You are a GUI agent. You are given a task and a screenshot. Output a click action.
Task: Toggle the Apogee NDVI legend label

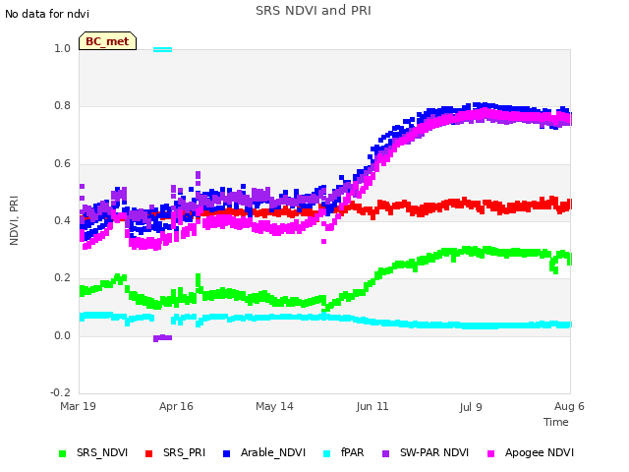540,452
